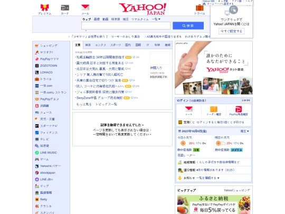
Task: Select the 地域 news tab
Action: pos(167,45)
